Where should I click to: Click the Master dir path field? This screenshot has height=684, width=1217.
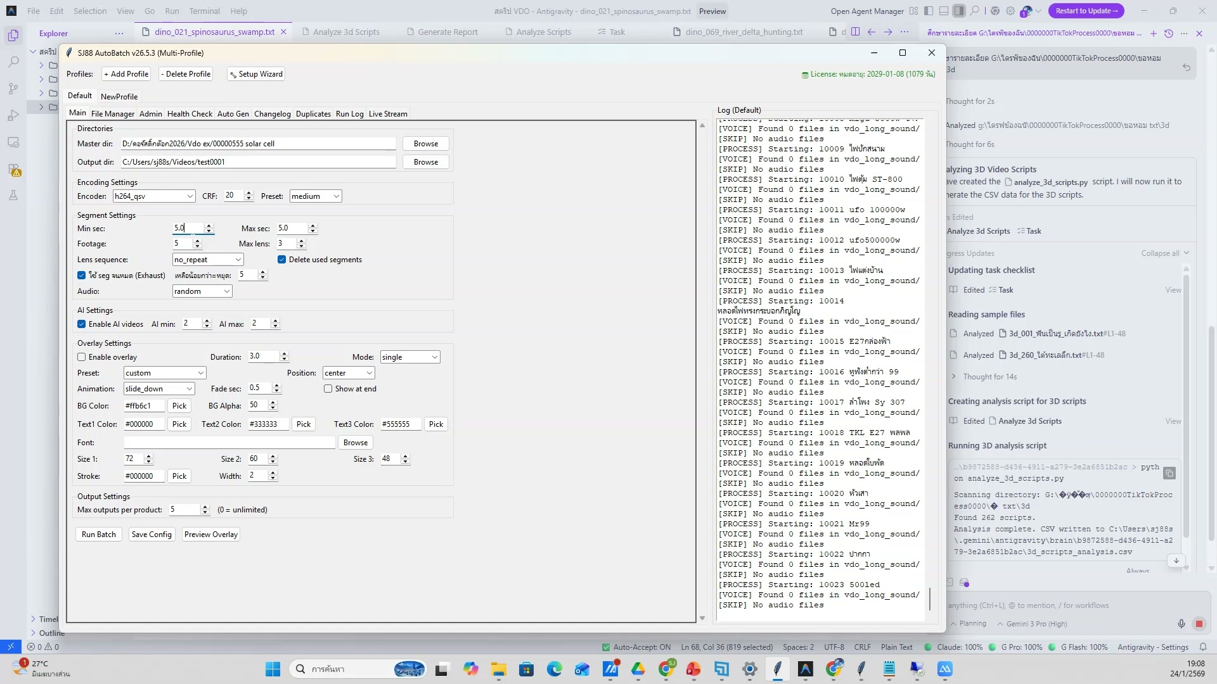tap(258, 144)
